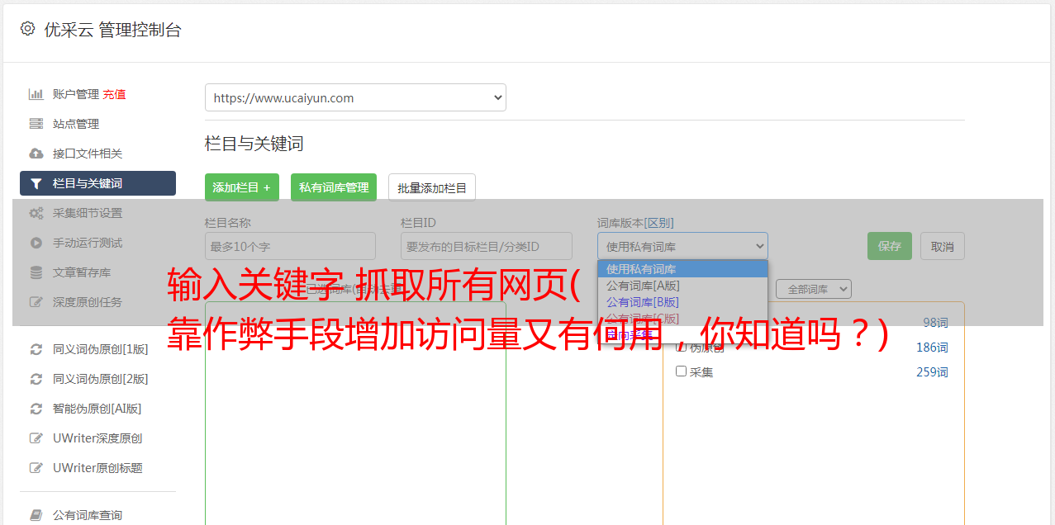Click the 栏目与关键词 page heading
1055x525 pixels.
point(254,144)
